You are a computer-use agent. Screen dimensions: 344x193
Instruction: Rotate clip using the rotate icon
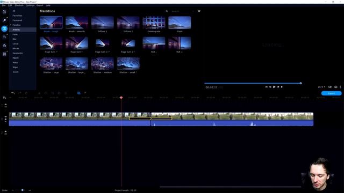pos(46,93)
